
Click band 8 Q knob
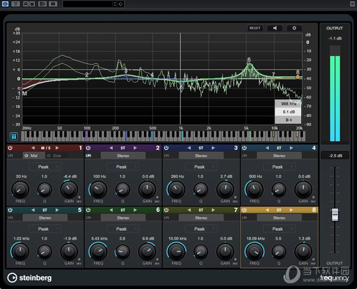[x=278, y=251]
